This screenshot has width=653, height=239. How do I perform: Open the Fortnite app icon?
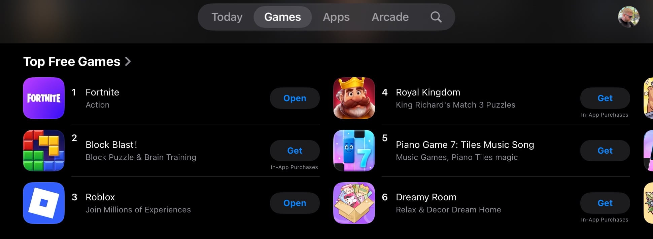44,98
